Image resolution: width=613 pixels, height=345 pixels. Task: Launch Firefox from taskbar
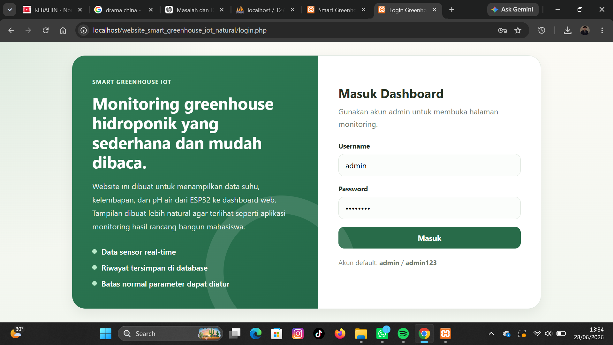[340, 333]
